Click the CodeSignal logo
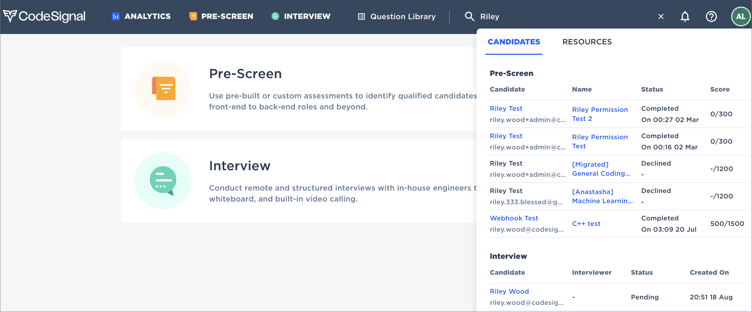This screenshot has width=752, height=312. (x=44, y=16)
